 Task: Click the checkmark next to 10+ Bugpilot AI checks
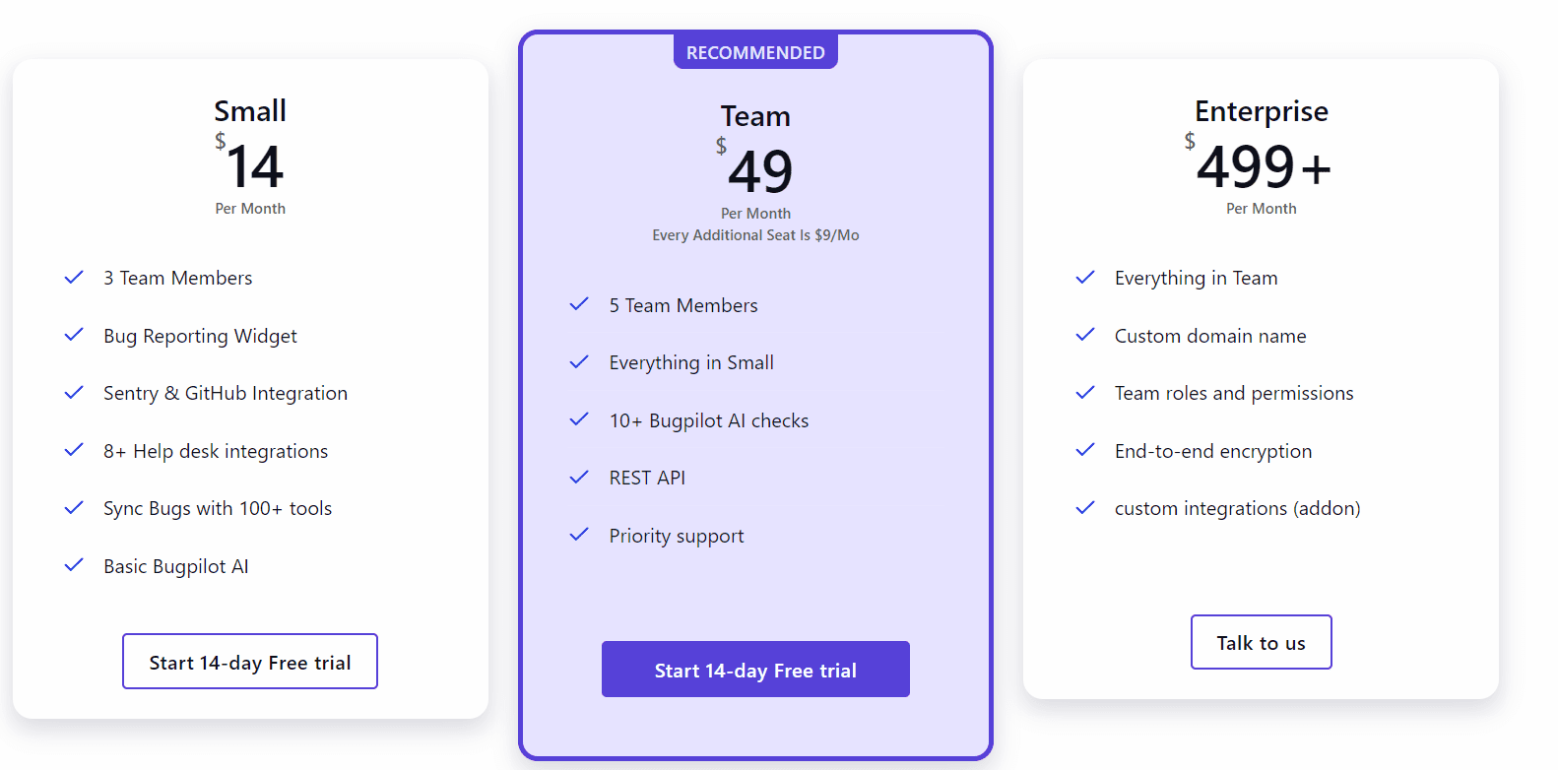tap(579, 419)
